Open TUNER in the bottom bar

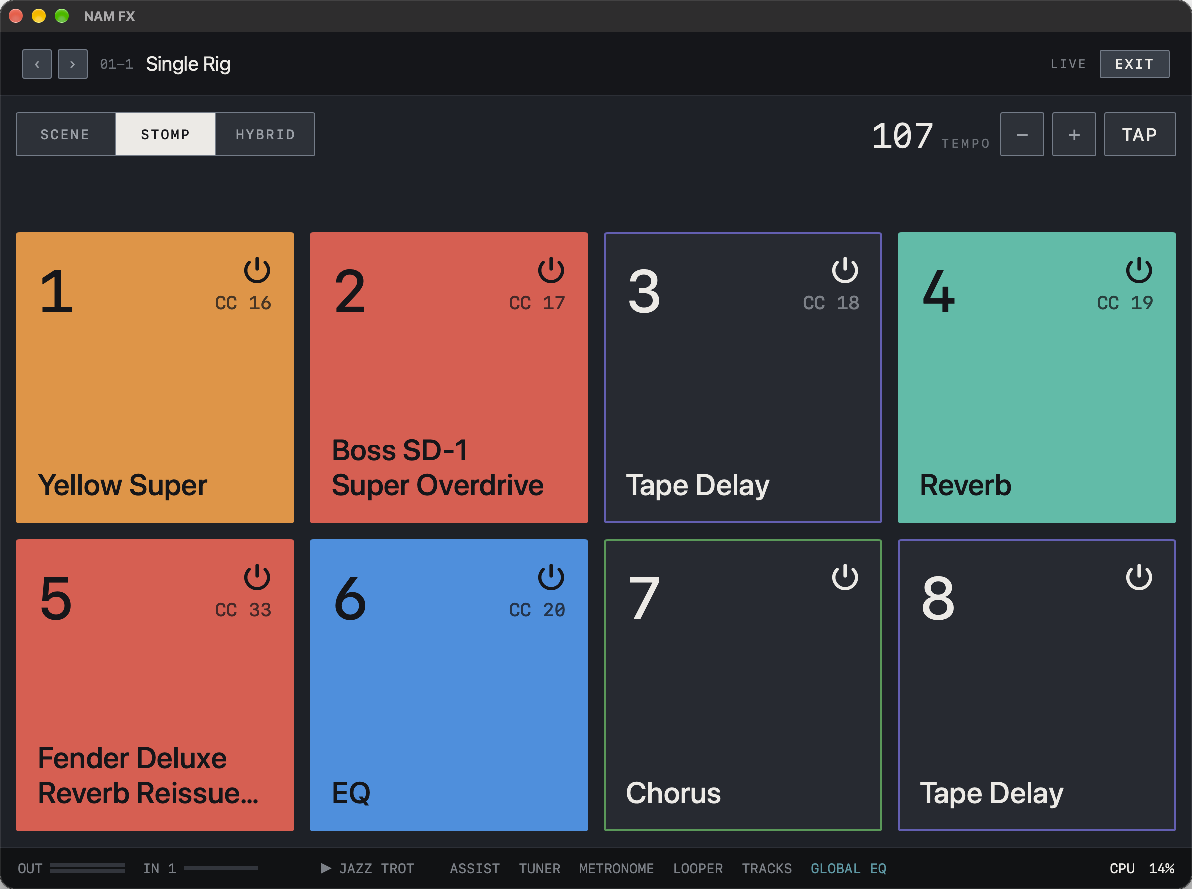click(539, 868)
